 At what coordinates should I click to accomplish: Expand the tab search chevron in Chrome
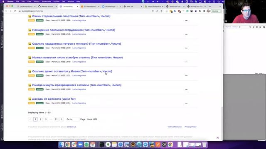[220, 7]
